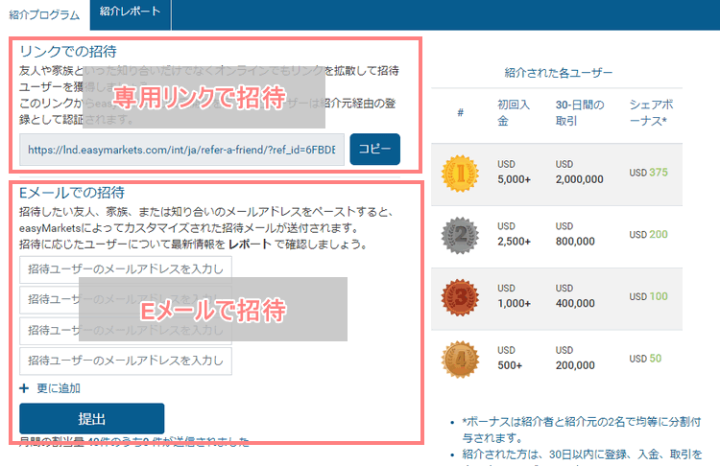
Task: Click the # column header
Action: (460, 113)
